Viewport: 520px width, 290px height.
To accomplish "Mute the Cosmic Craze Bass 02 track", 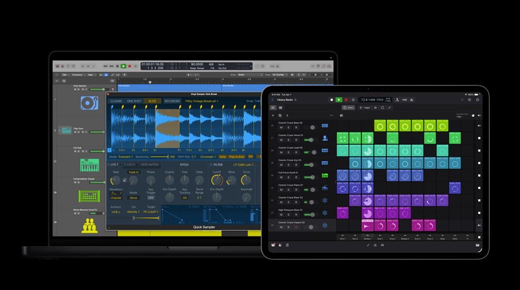I will tap(281, 128).
